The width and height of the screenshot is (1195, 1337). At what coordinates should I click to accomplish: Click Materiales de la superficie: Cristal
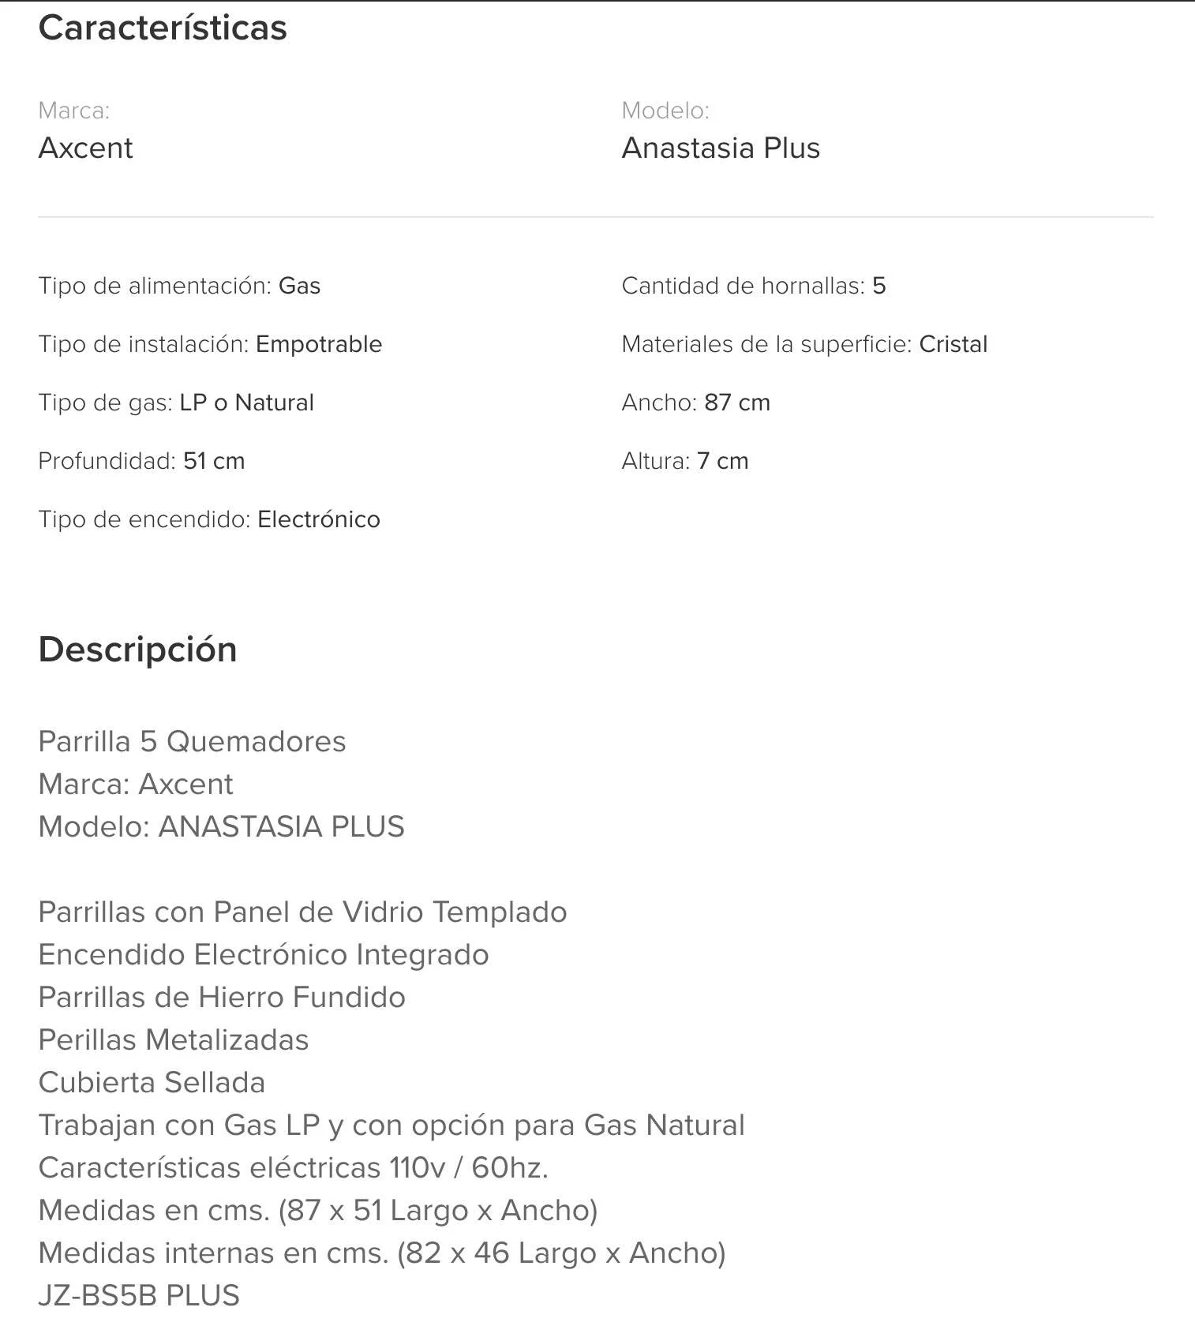tap(804, 344)
